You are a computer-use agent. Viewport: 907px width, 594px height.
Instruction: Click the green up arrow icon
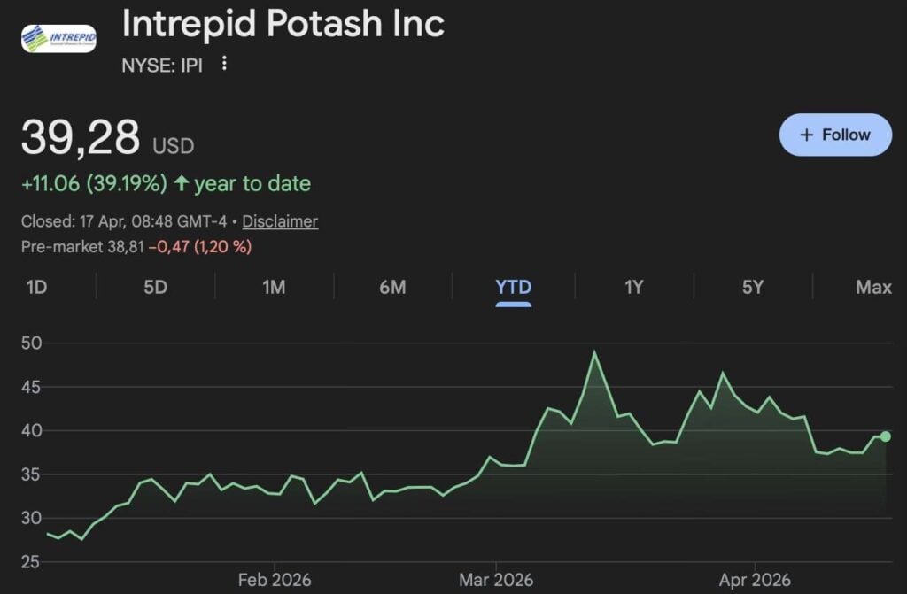[182, 184]
